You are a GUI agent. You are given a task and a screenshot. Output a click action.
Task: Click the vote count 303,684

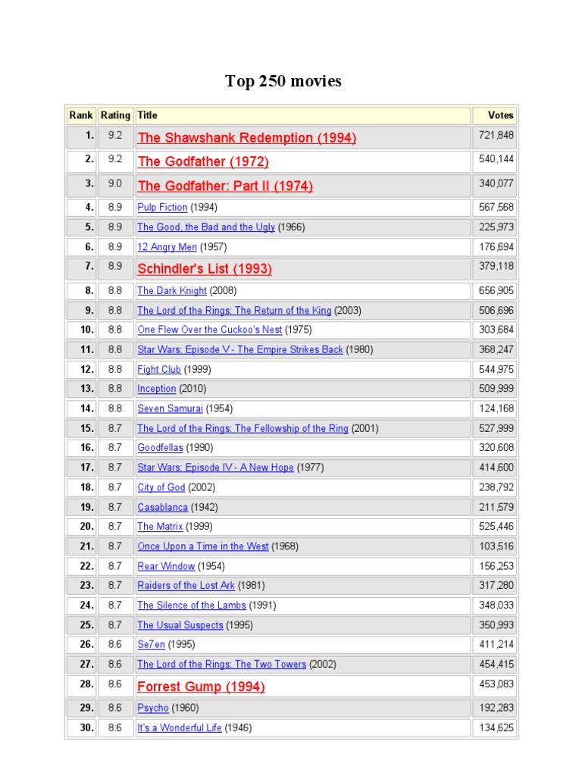[496, 330]
